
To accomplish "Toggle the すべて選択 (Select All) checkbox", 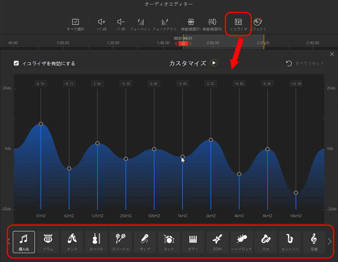I will click(x=76, y=23).
